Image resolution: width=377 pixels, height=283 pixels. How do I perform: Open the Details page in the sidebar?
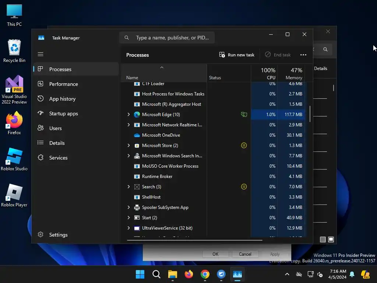click(76, 143)
